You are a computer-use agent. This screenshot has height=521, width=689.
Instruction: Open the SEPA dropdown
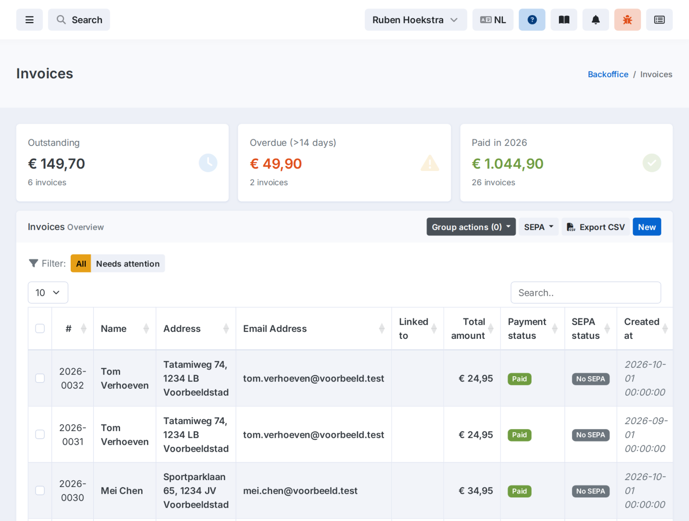point(538,227)
